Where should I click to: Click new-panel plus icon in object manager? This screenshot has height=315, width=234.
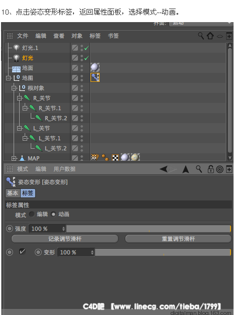229,36
